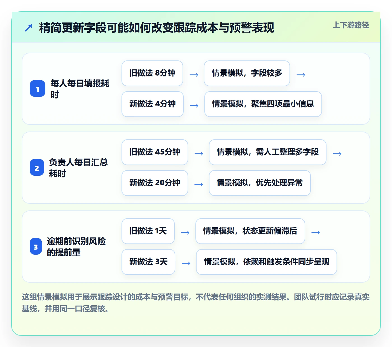Click the arrow after 旧做法 8分钟

[x=194, y=75]
